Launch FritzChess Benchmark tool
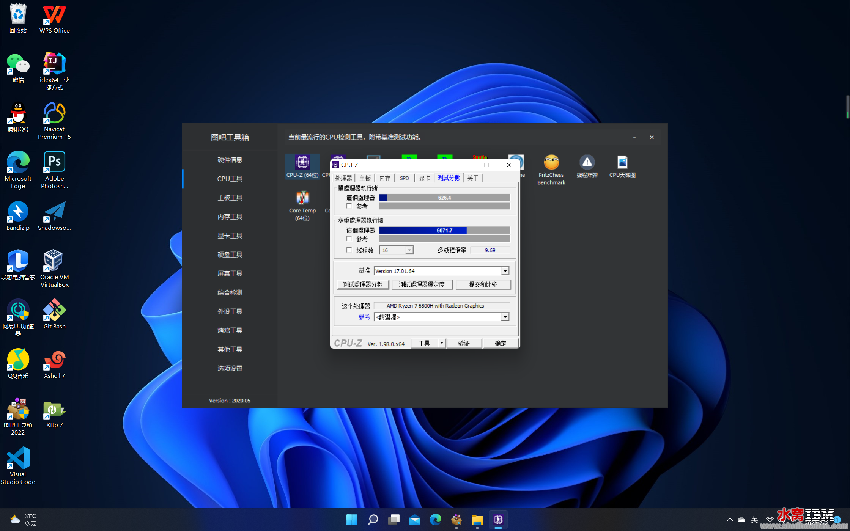 point(551,170)
